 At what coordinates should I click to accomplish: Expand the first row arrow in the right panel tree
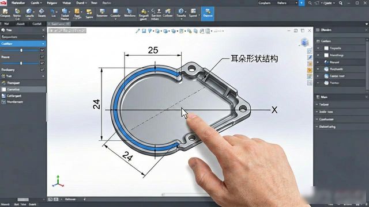point(318,48)
